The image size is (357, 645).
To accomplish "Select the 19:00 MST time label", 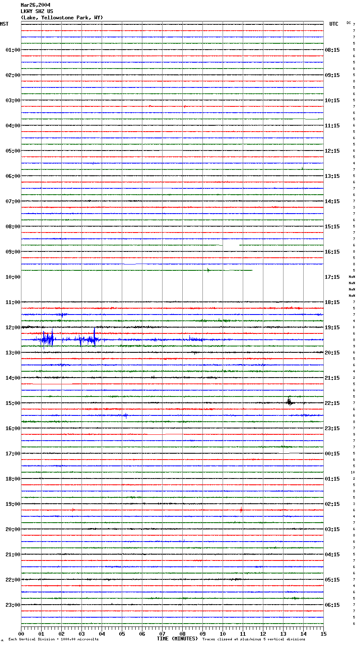I will 13,504.
